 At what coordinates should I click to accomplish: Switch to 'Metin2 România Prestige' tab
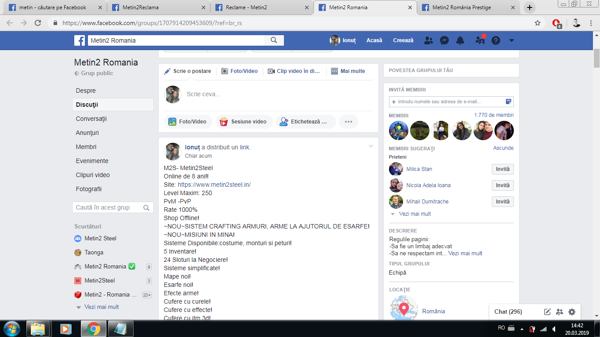(x=467, y=7)
